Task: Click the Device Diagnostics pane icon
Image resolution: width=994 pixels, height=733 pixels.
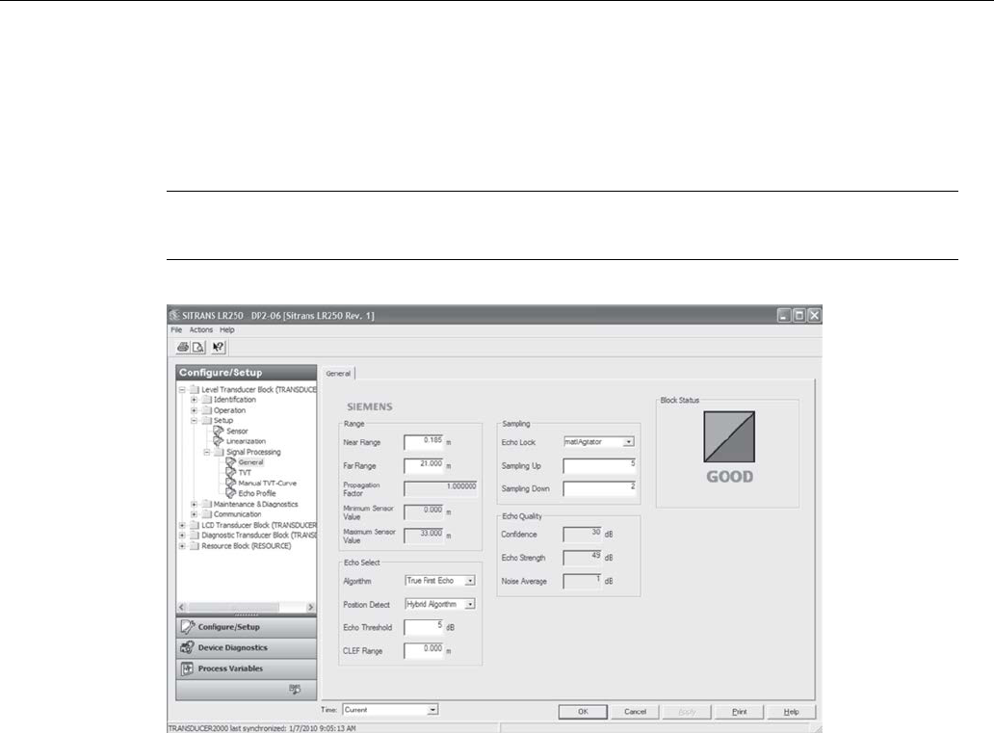Action: point(188,647)
